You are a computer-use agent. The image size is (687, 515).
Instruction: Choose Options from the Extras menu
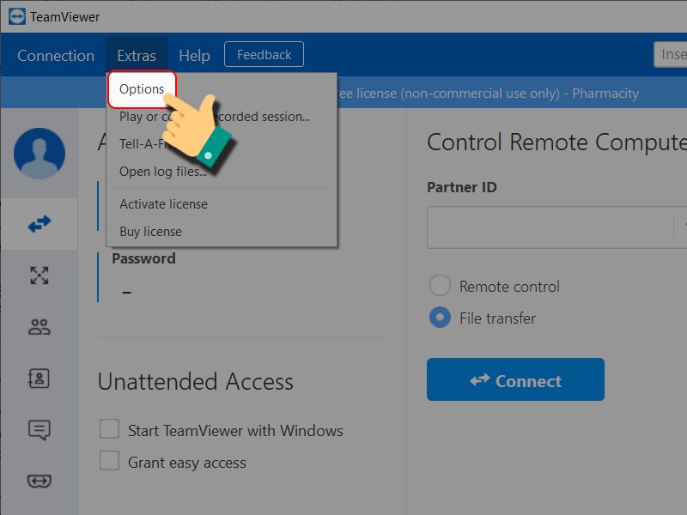click(142, 89)
